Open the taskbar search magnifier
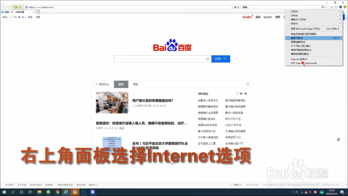Screen dimensions: 348x196 (13, 192)
